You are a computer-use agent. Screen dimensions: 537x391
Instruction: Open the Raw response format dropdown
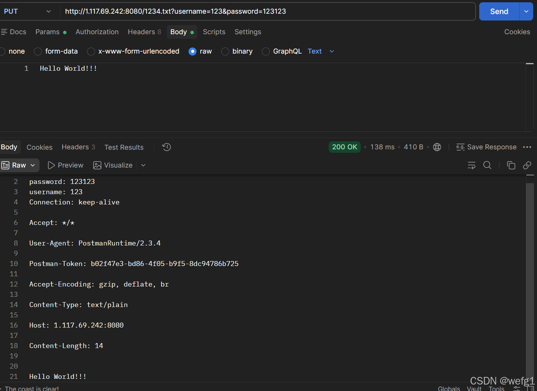[x=19, y=165]
